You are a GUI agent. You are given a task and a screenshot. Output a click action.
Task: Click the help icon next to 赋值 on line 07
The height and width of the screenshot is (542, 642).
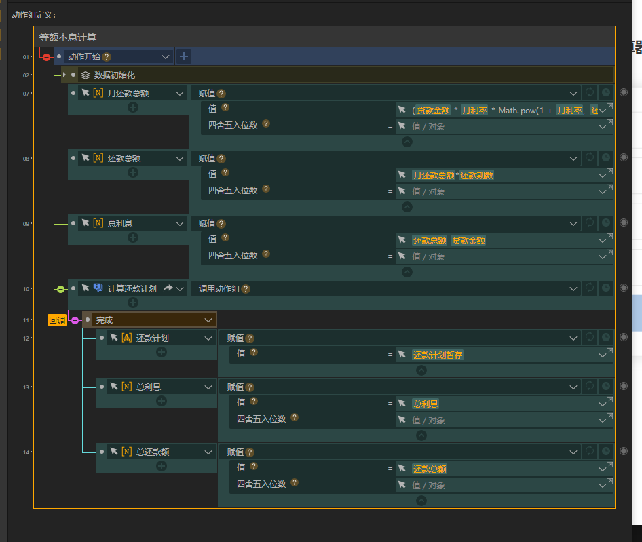click(221, 94)
